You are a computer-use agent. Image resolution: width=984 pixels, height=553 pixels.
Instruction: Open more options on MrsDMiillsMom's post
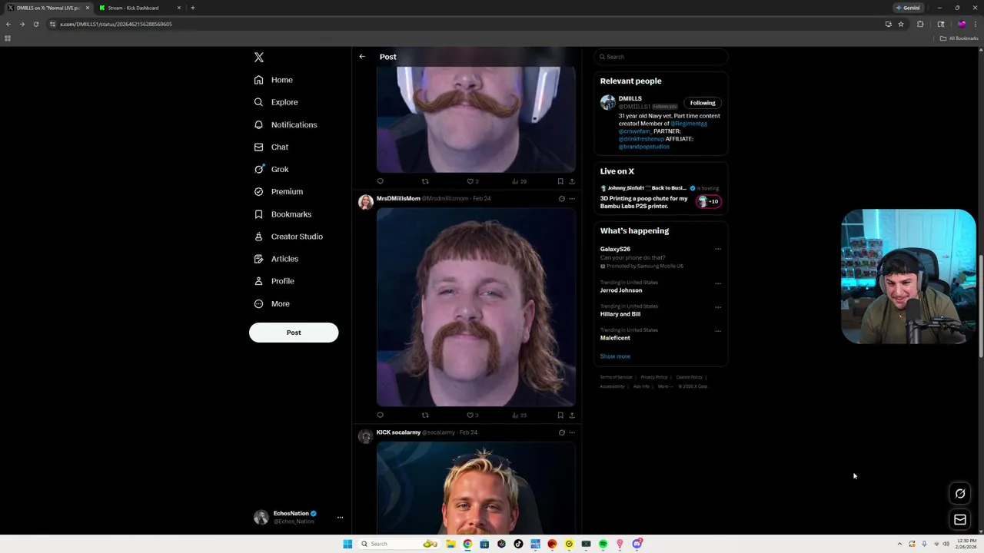click(571, 199)
